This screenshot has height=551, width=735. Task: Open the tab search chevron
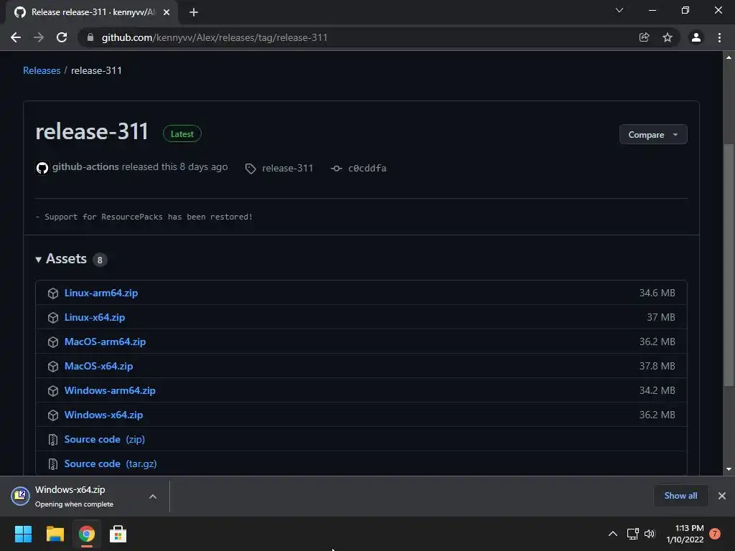click(619, 10)
